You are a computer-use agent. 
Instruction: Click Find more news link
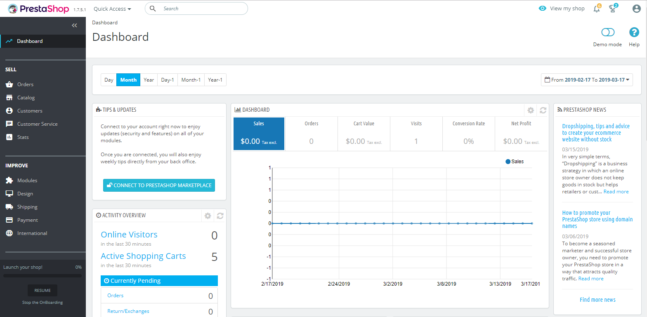pos(597,300)
